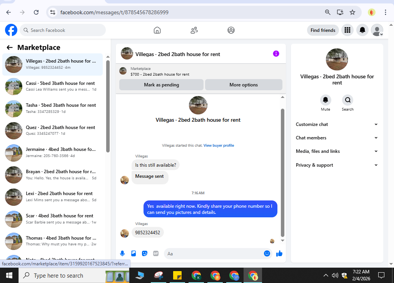Viewport: 394px width, 283px height.
Task: Go back with the Marketplace arrow
Action: [10, 47]
